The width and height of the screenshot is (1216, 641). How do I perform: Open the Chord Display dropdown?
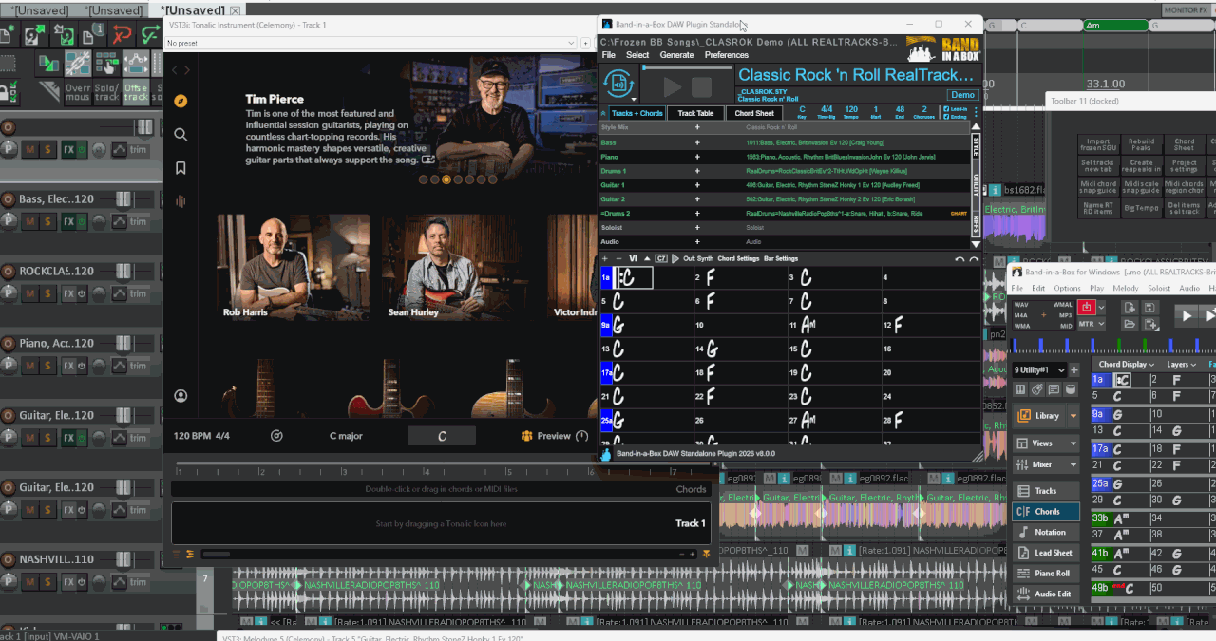(x=1127, y=365)
